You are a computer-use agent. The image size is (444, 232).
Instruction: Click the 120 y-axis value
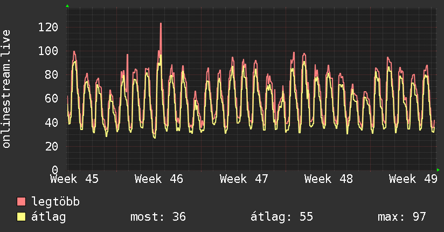tap(48, 27)
